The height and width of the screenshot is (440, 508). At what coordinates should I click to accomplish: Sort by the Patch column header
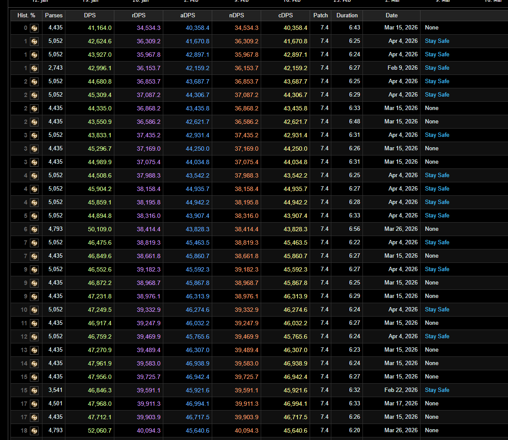click(320, 16)
